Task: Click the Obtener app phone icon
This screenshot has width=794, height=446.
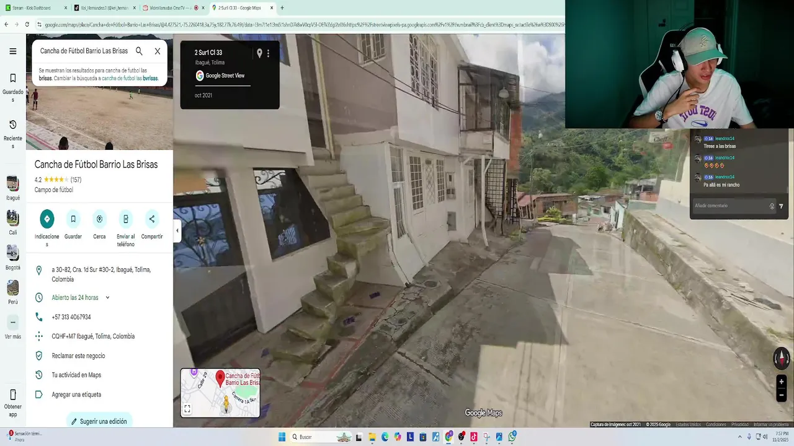Action: pyautogui.click(x=12, y=395)
